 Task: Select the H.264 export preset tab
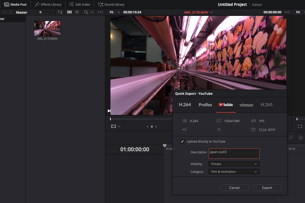185,104
